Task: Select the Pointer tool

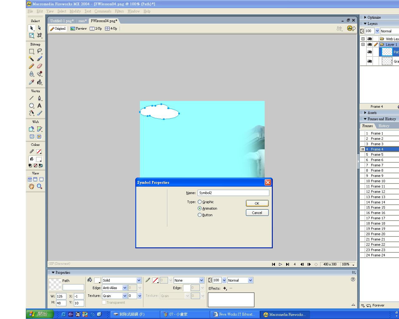Action: [x=31, y=28]
